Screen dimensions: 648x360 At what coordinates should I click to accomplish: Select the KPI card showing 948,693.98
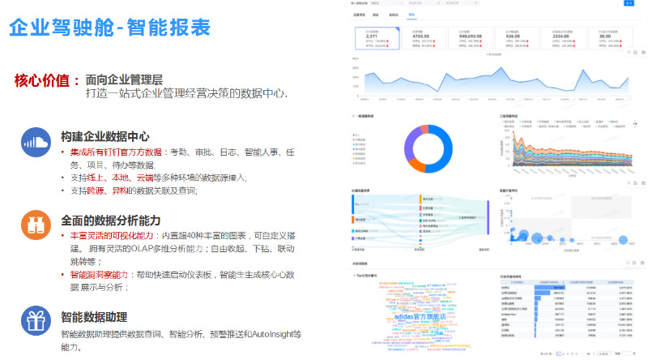pos(471,38)
